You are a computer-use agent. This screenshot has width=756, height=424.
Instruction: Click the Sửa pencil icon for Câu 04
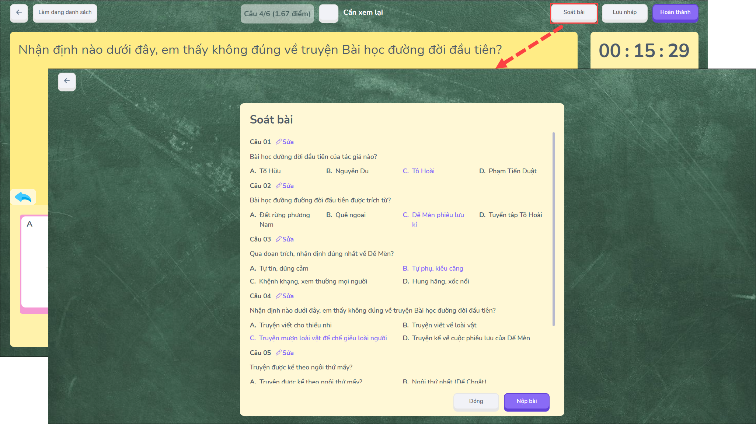279,296
